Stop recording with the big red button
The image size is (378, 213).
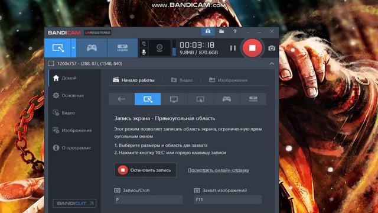[x=252, y=48]
